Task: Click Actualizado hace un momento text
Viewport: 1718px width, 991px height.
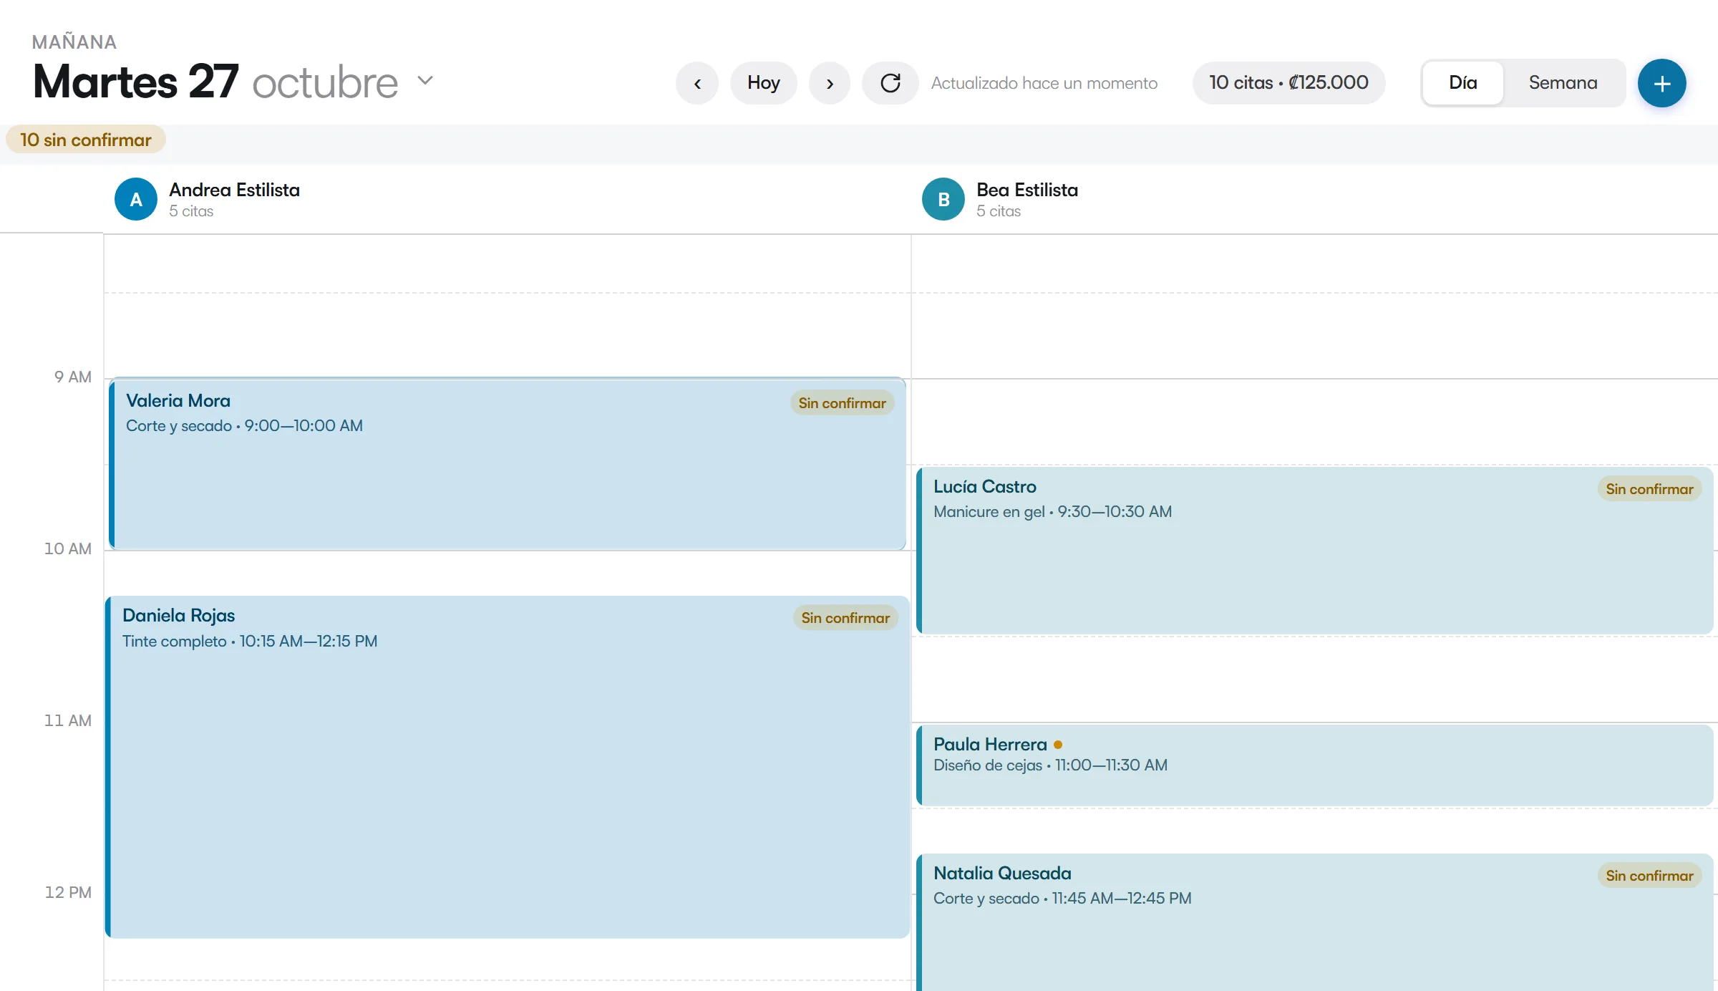Action: coord(1044,83)
